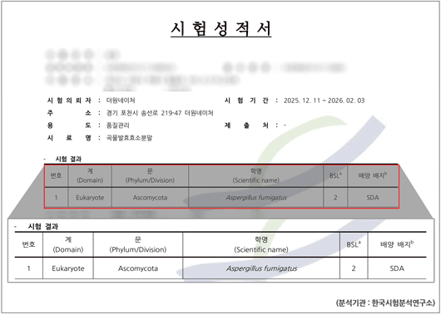Click the BSL value 2 in the enlarged white table
Viewport: 441px width, 315px height.
pos(354,268)
